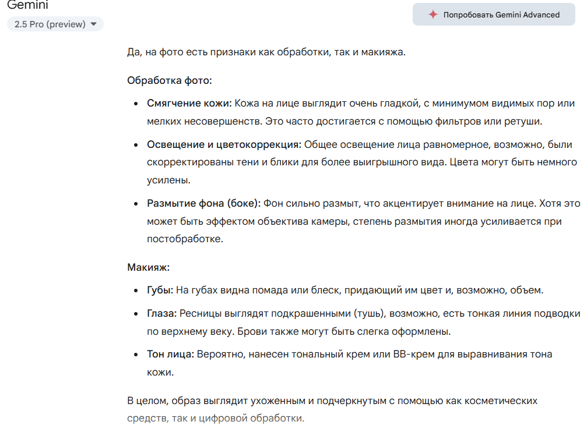Image resolution: width=587 pixels, height=439 pixels.
Task: Click the closing paragraph starting "В целом, образ"
Action: pos(332,409)
